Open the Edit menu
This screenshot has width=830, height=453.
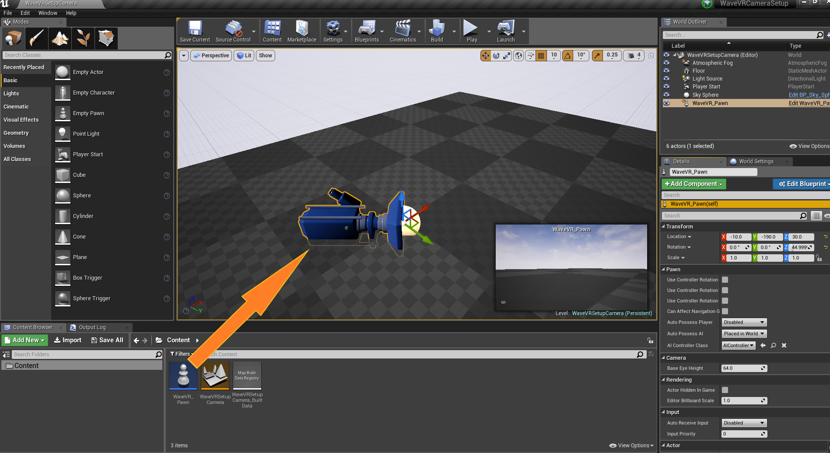[25, 13]
